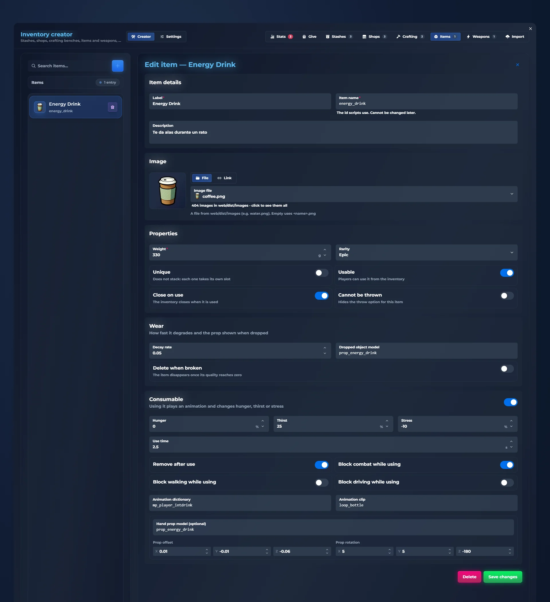550x602 pixels.
Task: Switch to the Stashes tab
Action: click(339, 36)
